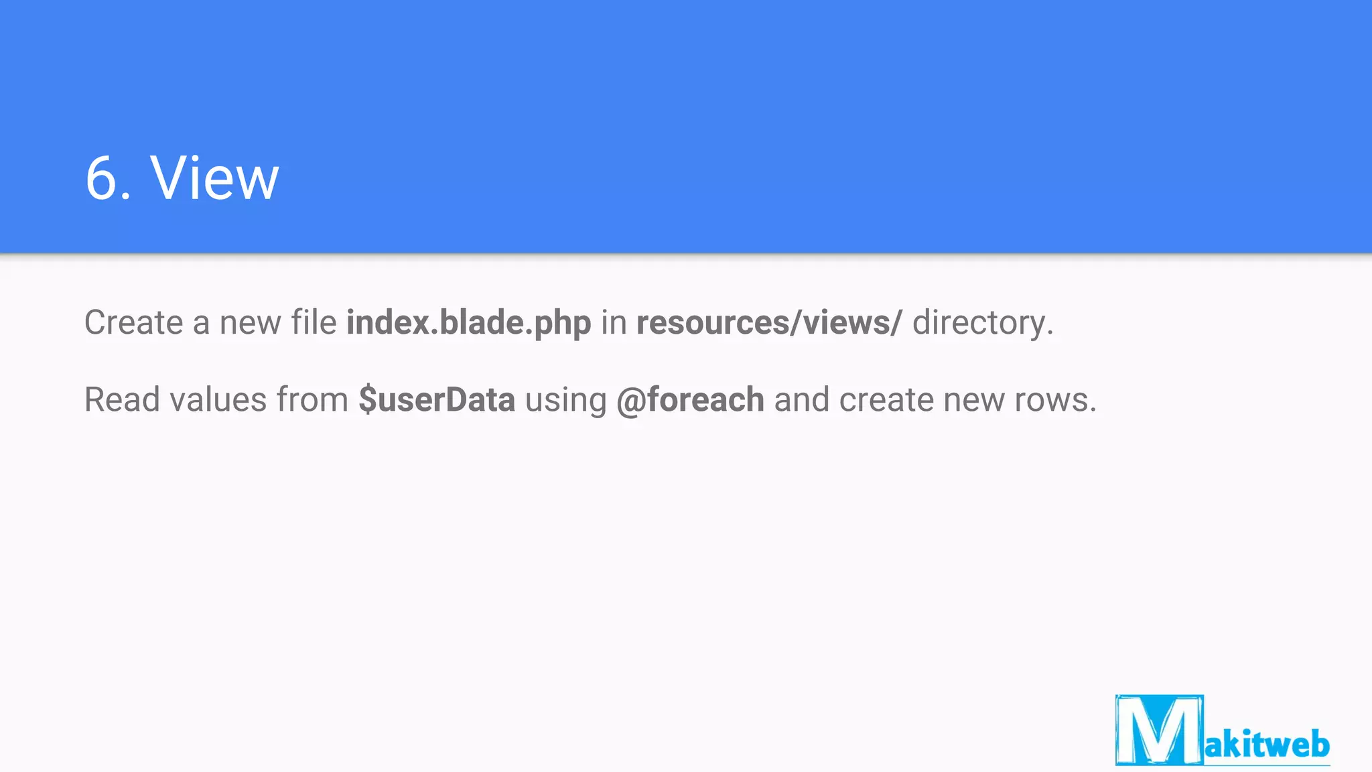Click the word 'using' before @foreach

point(565,400)
